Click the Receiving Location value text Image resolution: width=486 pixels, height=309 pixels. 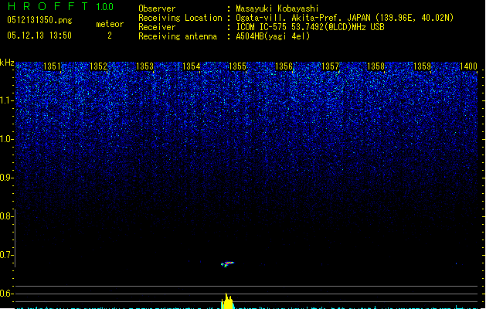[345, 18]
